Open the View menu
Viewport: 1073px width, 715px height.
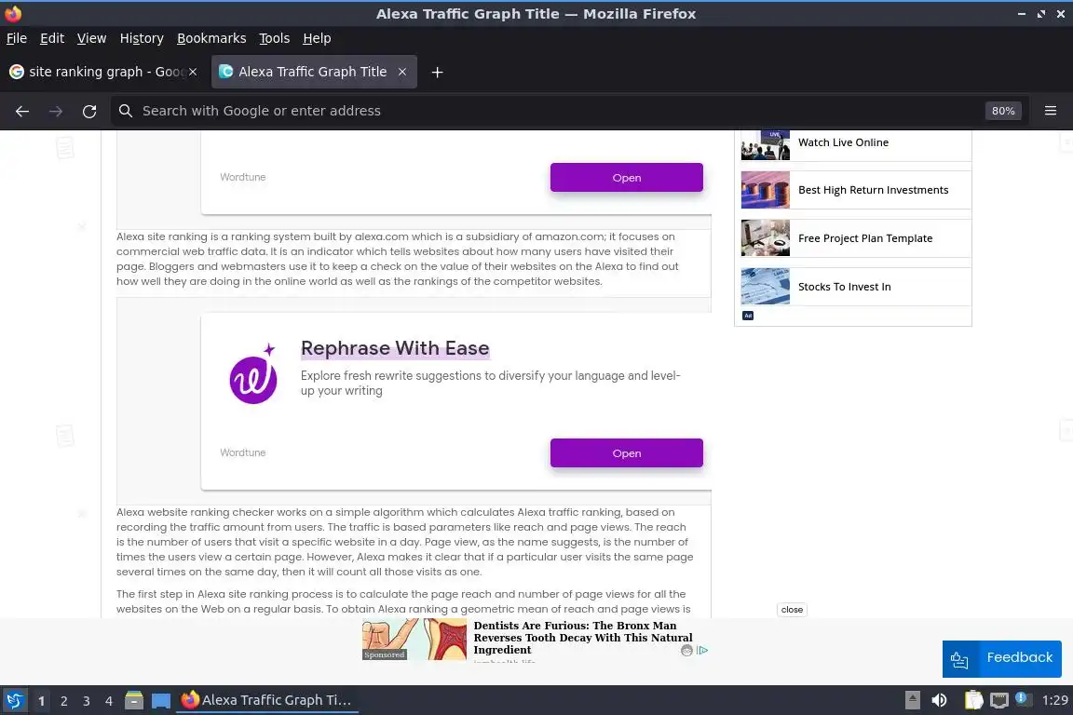click(91, 38)
